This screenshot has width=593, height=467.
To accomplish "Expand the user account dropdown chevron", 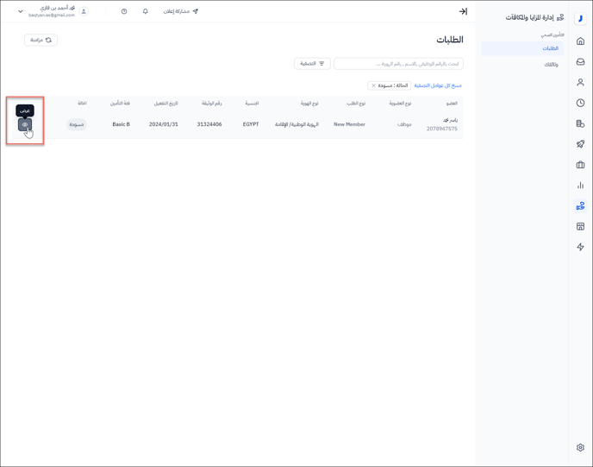I will [x=21, y=12].
